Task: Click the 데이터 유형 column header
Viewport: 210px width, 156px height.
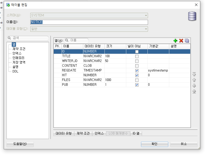Action: point(94,46)
